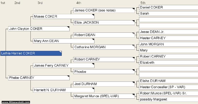This screenshot has width=198, height=104.
Task: Expand corner arrow on Robert DEAN box
Action: pos(134,33)
